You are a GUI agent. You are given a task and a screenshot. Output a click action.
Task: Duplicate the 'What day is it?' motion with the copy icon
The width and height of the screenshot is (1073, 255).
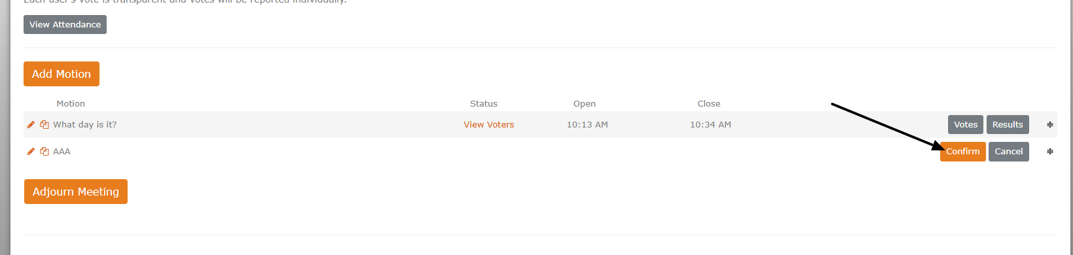pyautogui.click(x=44, y=124)
